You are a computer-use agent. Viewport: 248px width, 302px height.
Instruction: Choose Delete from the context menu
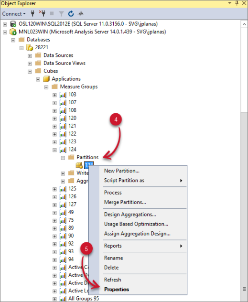[143, 268]
